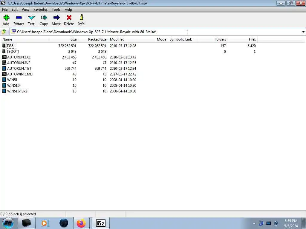Open the Favorites menu
This screenshot has height=229, width=306.
(x=40, y=9)
